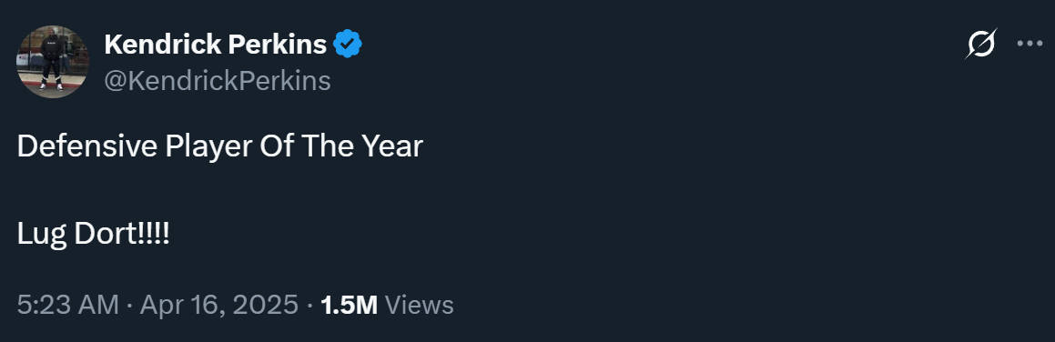Select the tweet line 'Lug Dort!!!!'

94,236
